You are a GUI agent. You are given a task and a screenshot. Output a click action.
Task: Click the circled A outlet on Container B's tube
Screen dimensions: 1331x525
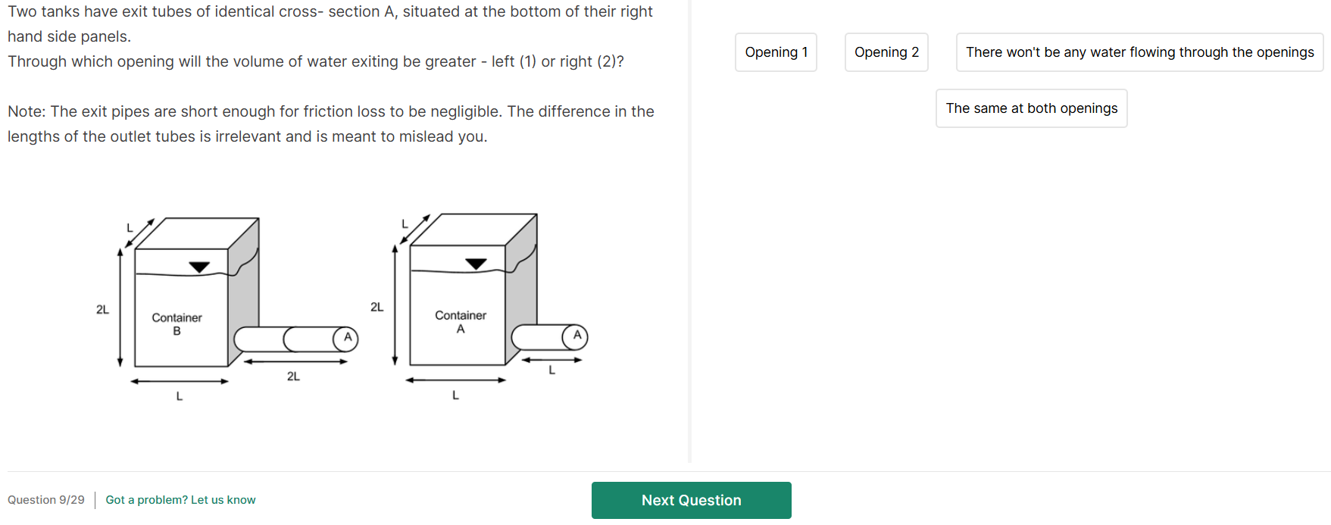point(347,338)
